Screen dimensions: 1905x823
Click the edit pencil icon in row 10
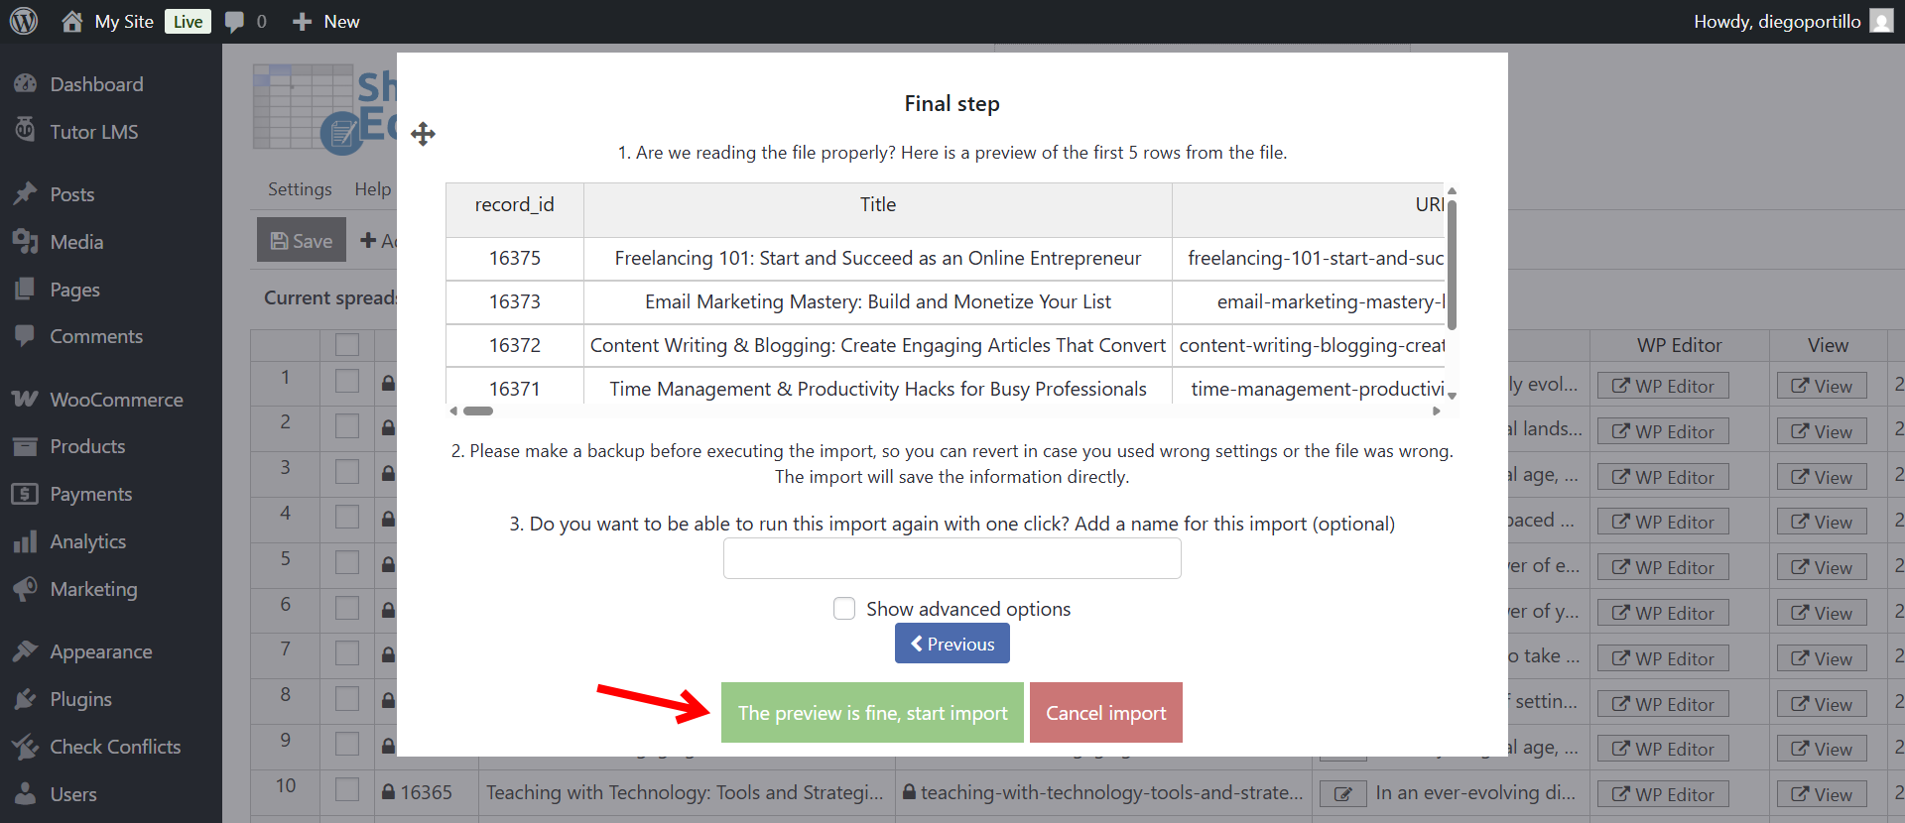(1342, 793)
